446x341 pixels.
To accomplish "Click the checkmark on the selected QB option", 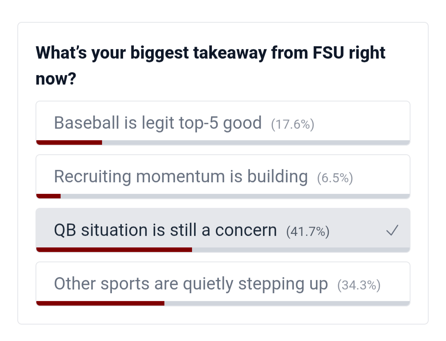I will (x=391, y=231).
